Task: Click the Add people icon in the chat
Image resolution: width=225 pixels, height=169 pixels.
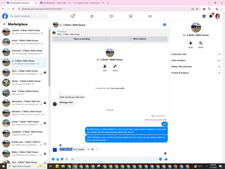Action: tap(105, 66)
